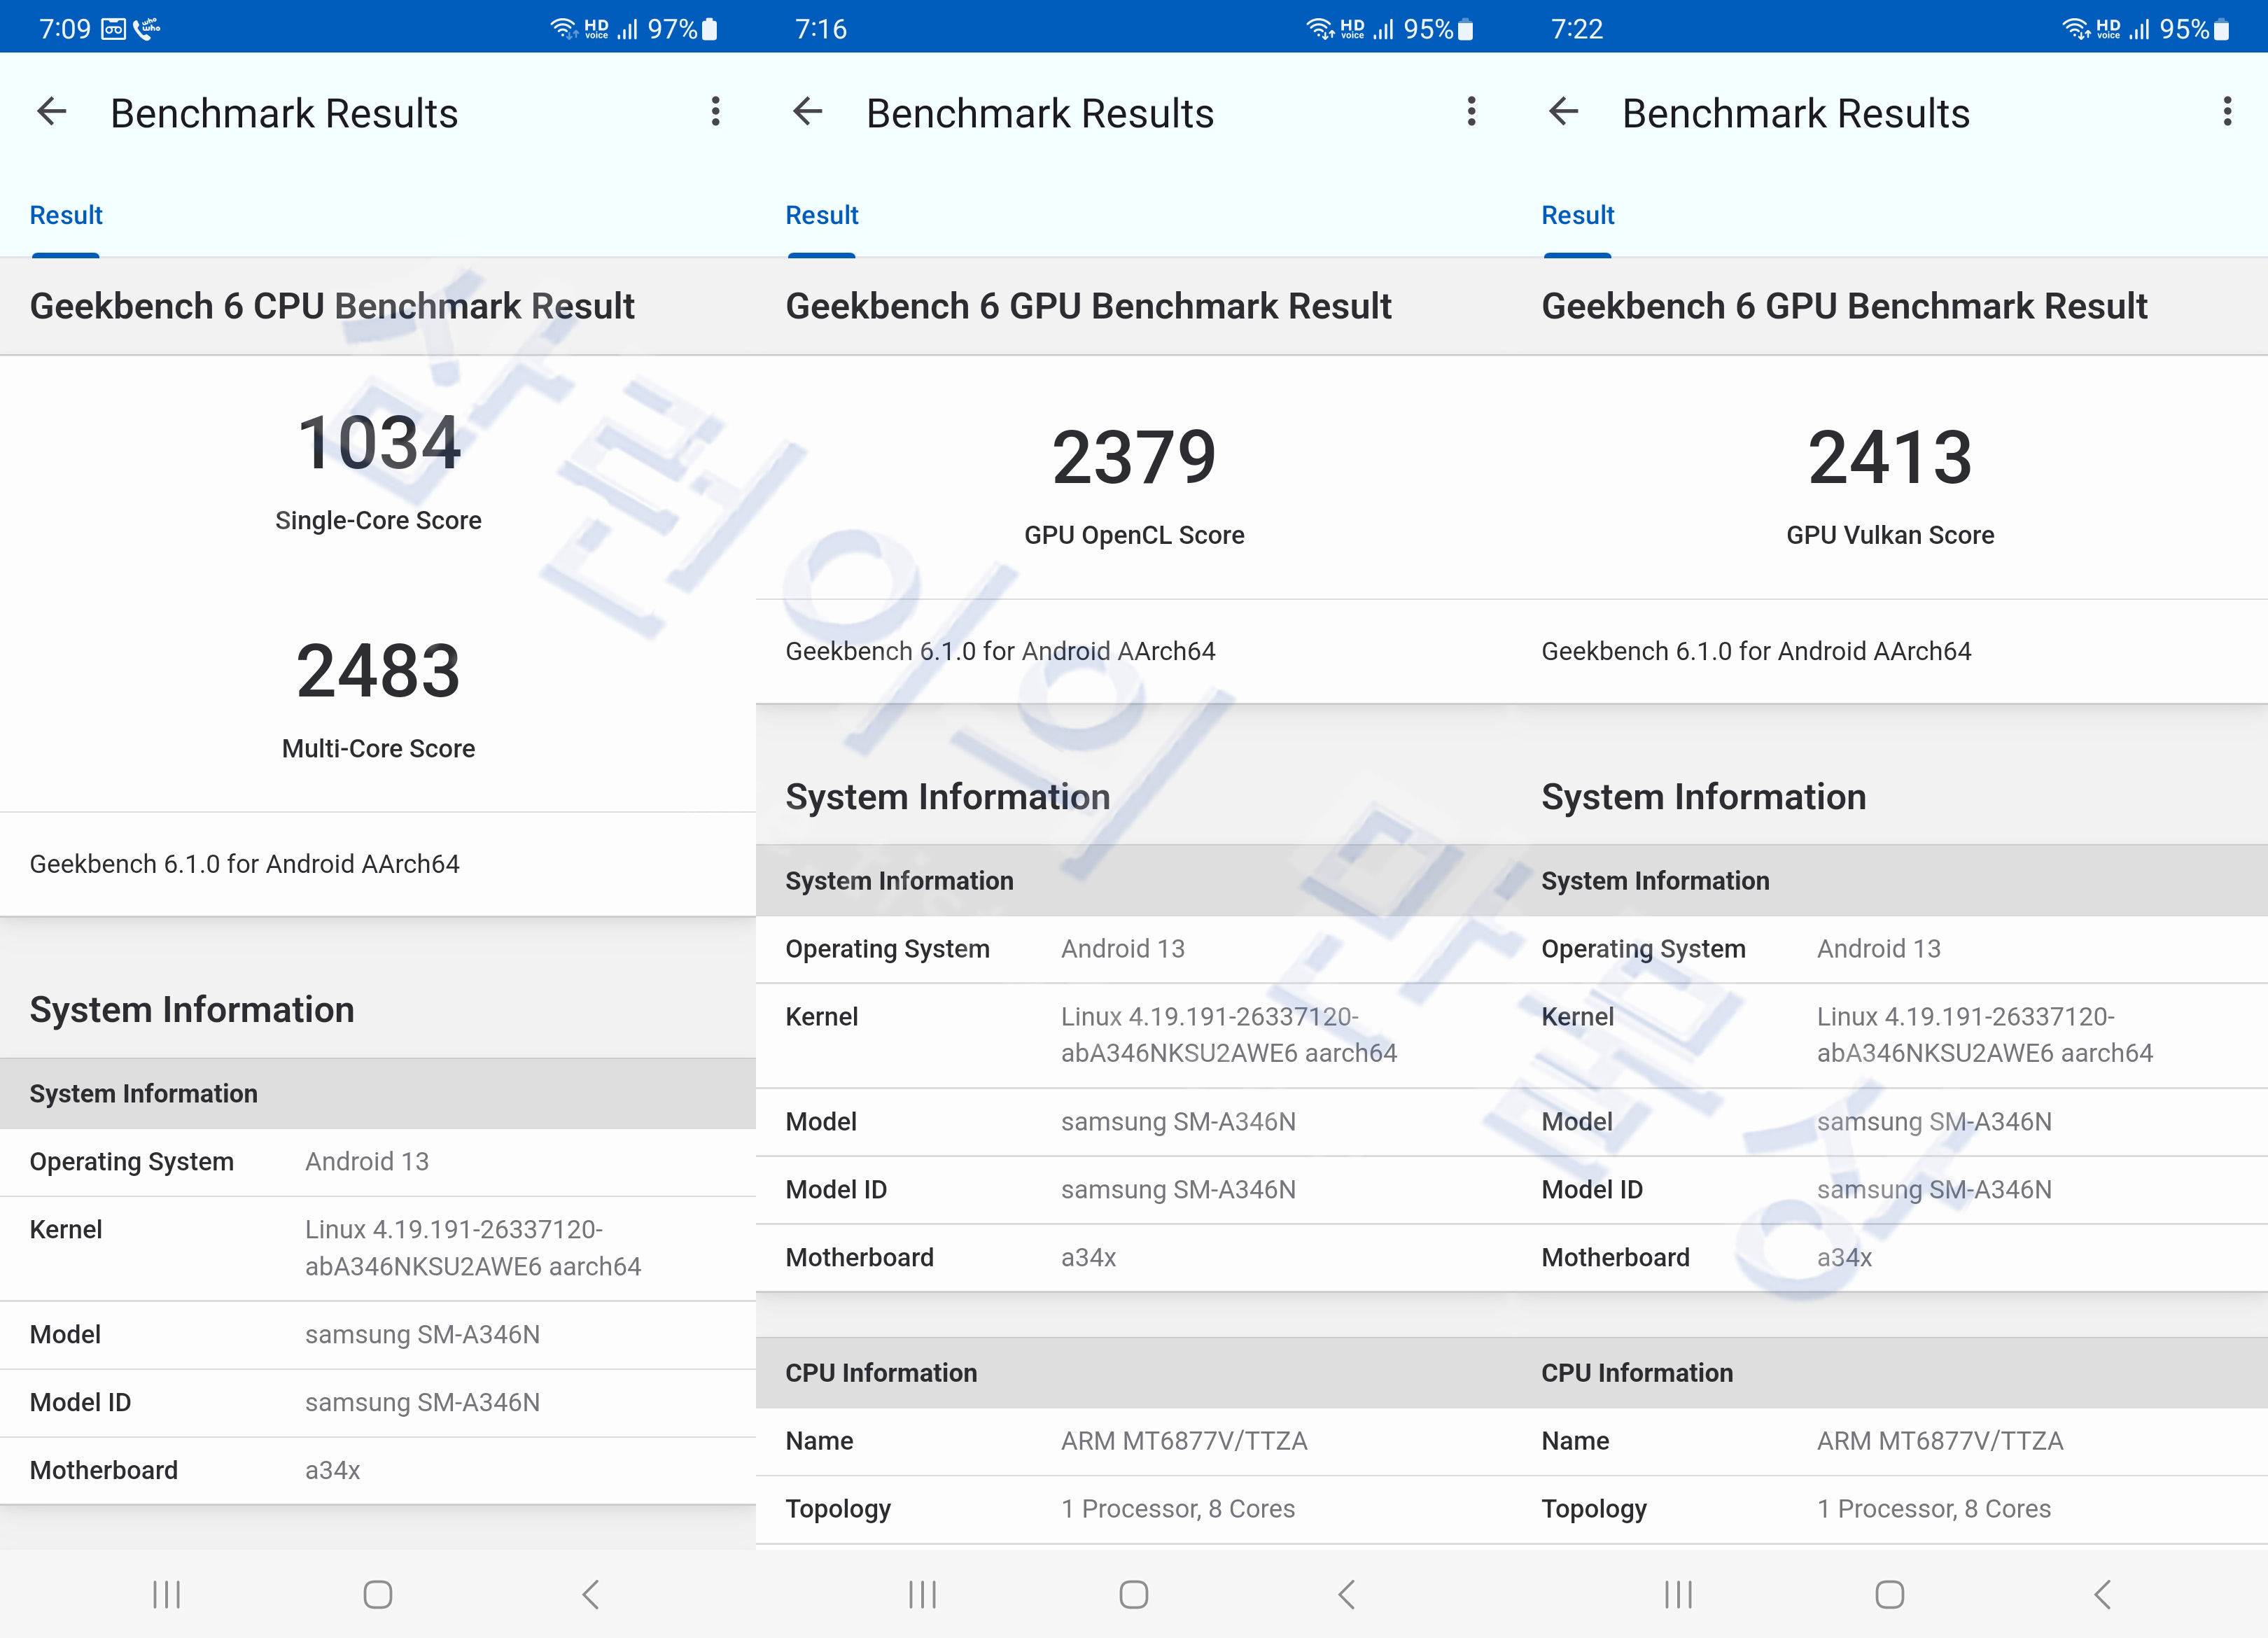Tap recent apps button on leftmost screen
The image size is (2268, 1638).
pos(166,1594)
